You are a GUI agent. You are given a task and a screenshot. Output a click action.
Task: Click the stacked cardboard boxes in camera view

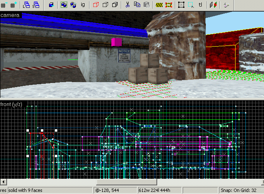(148, 69)
